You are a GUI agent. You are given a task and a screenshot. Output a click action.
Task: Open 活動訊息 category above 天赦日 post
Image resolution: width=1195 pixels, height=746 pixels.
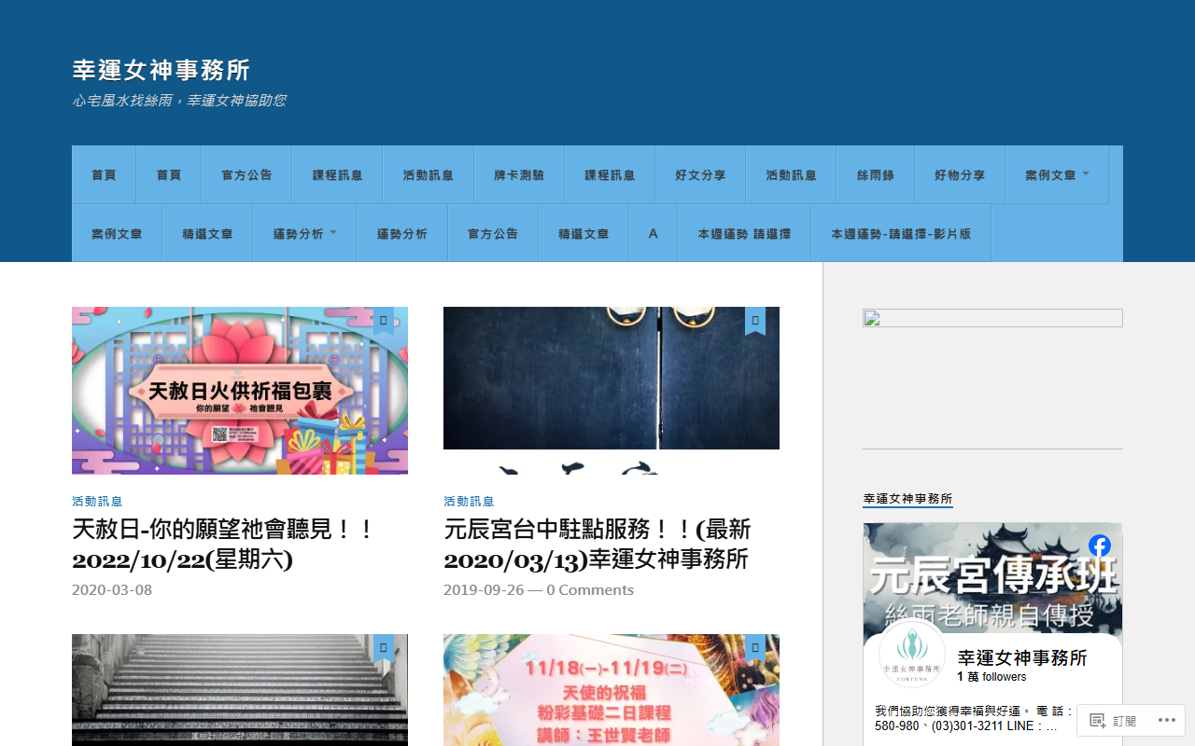click(97, 502)
